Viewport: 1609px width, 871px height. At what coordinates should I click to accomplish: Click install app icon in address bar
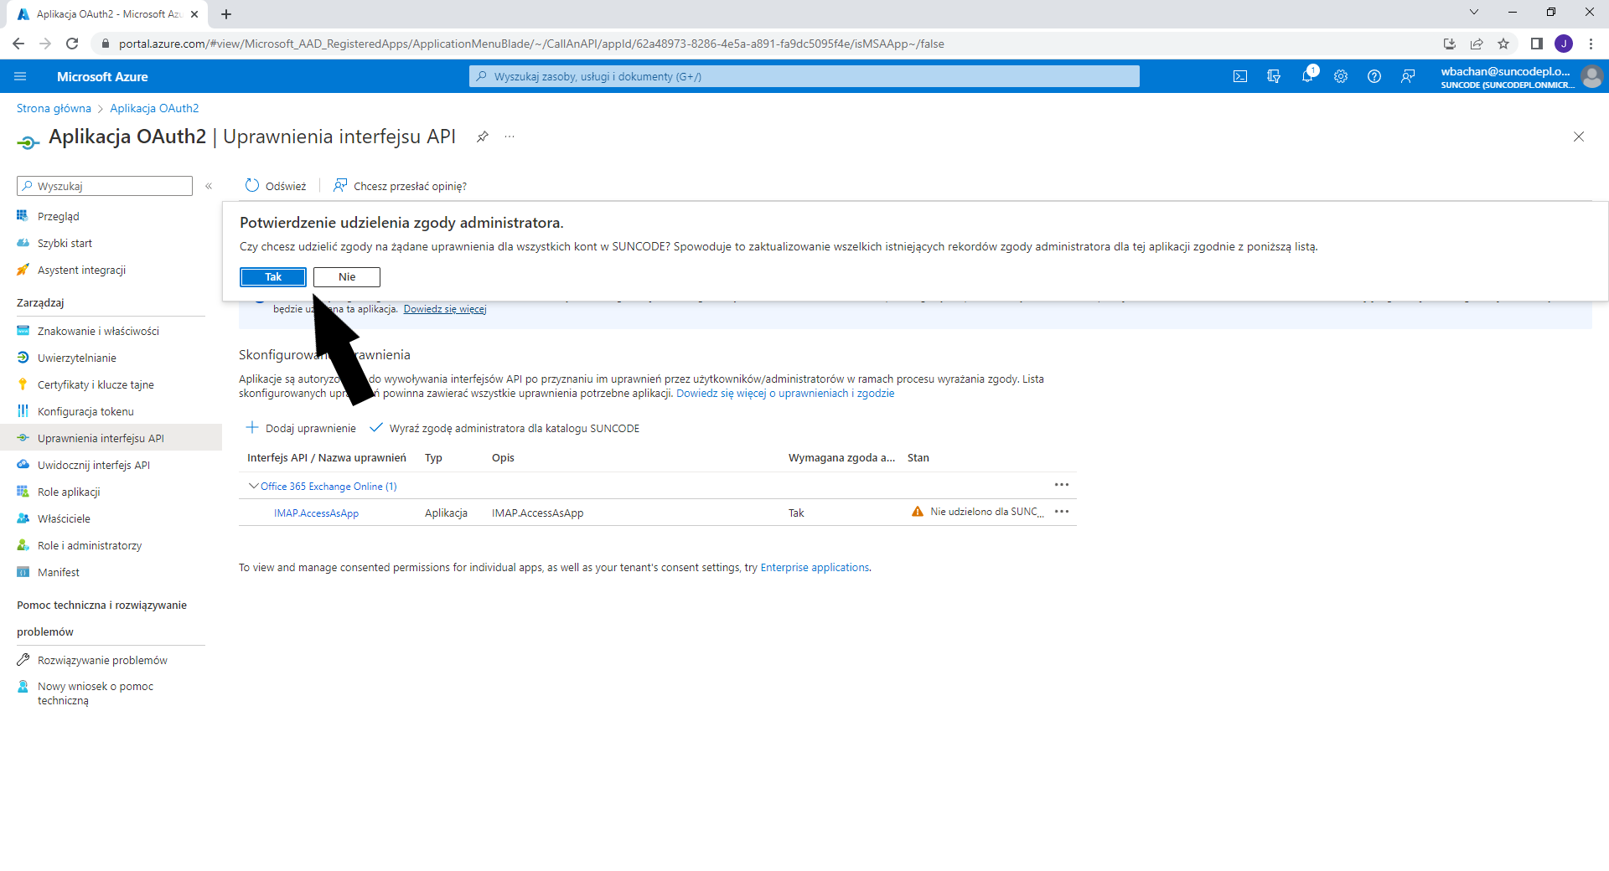pyautogui.click(x=1450, y=44)
